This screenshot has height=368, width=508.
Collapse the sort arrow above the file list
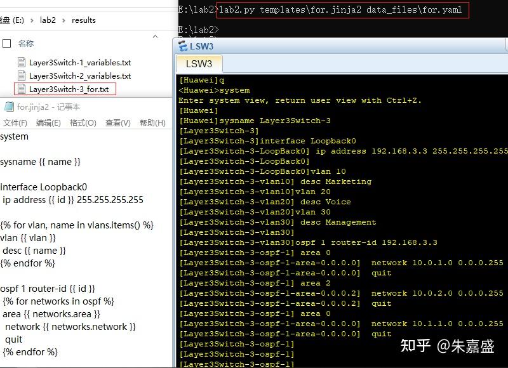(155, 36)
